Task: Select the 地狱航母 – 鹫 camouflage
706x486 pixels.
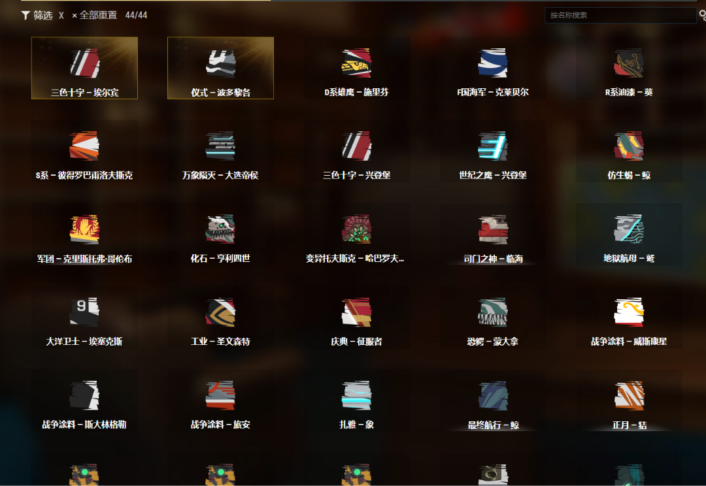Action: point(629,235)
